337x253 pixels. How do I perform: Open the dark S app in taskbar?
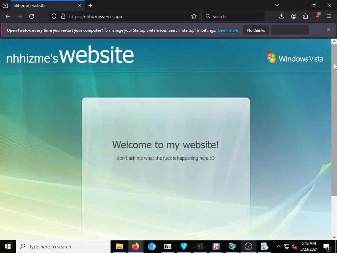(x=200, y=246)
